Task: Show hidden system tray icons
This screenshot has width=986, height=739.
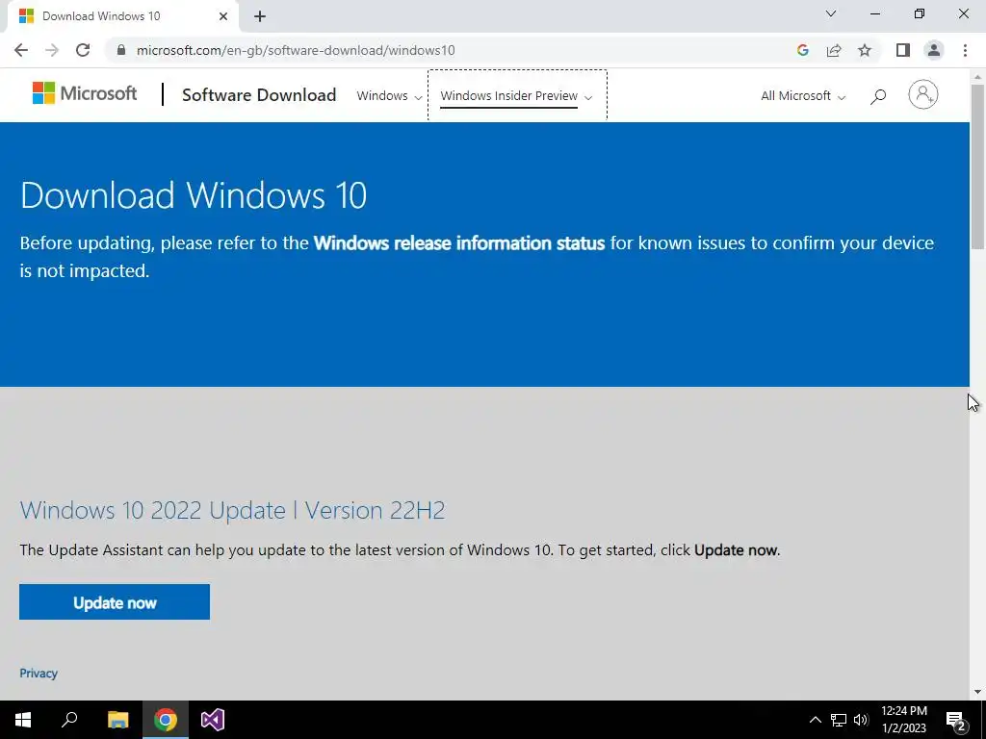Action: click(x=815, y=720)
